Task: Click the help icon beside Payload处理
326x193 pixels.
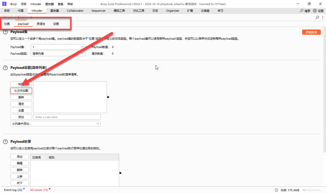Action: [x=5, y=142]
